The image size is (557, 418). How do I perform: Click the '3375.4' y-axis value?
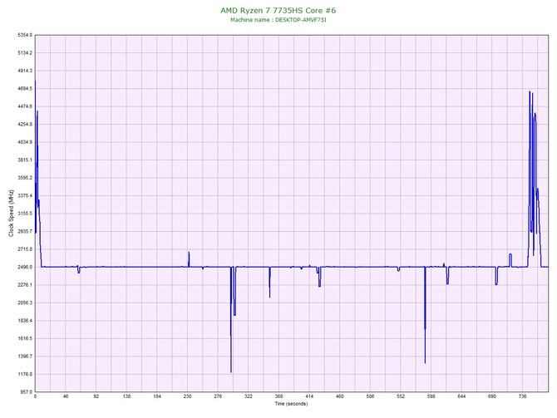(25, 195)
